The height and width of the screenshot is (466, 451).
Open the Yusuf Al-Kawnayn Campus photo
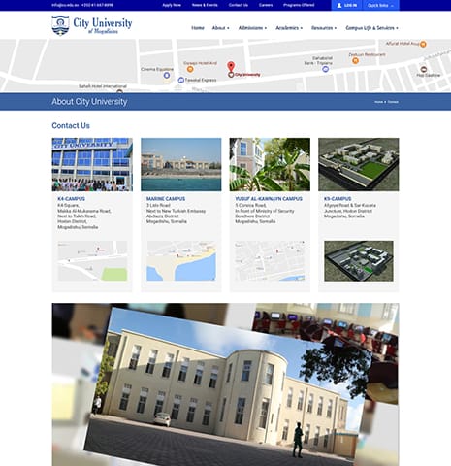(270, 164)
